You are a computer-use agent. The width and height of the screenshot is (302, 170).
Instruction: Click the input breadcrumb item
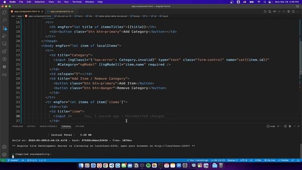pyautogui.click(x=165, y=16)
